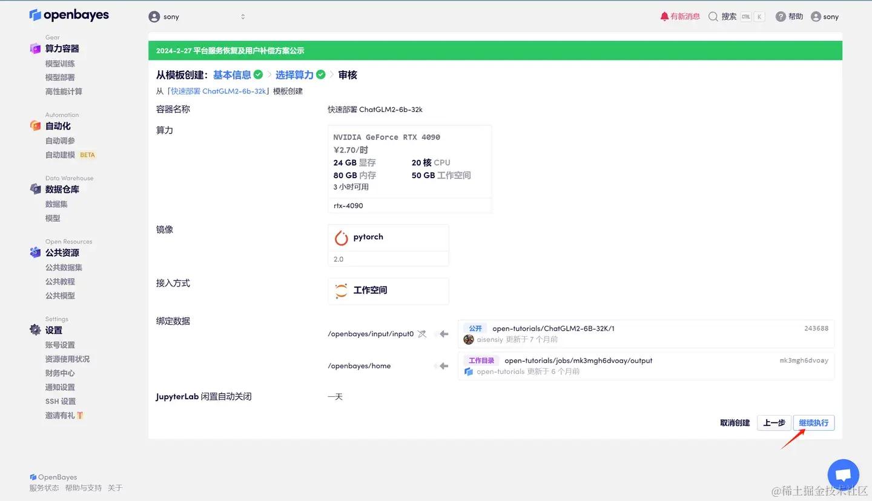Go to 模型训练 in sidebar
Screen dimensions: 872x501
point(60,64)
